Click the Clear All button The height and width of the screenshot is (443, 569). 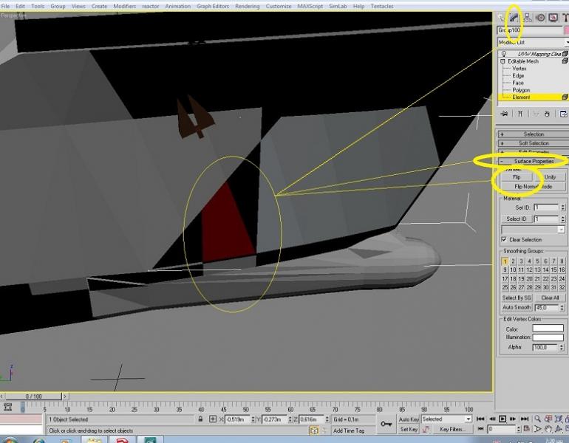click(550, 298)
